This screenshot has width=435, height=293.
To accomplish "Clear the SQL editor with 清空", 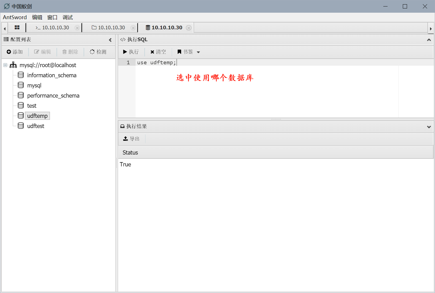I will [158, 52].
